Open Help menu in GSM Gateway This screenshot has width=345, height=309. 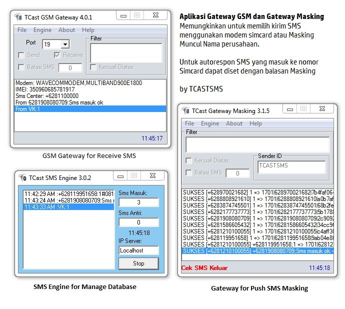tap(88, 30)
